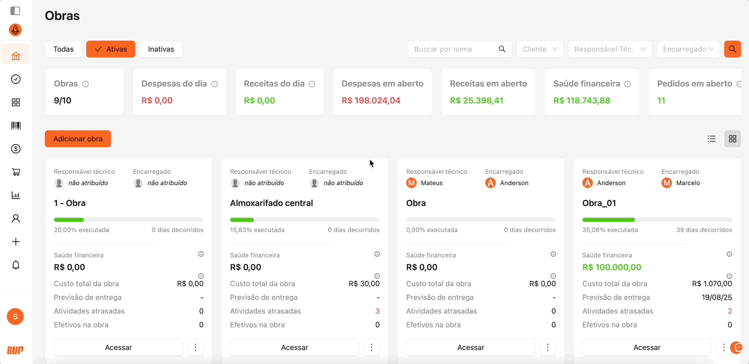749x364 pixels.
Task: Click the Adicionar obra button
Action: 78,139
